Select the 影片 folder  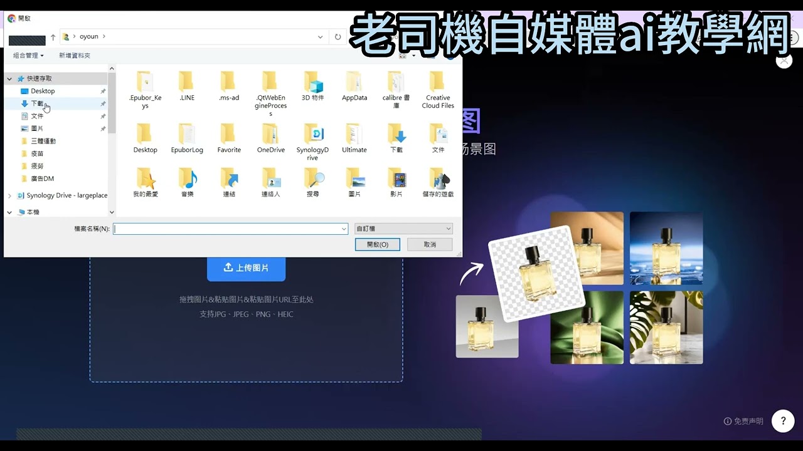click(x=396, y=183)
